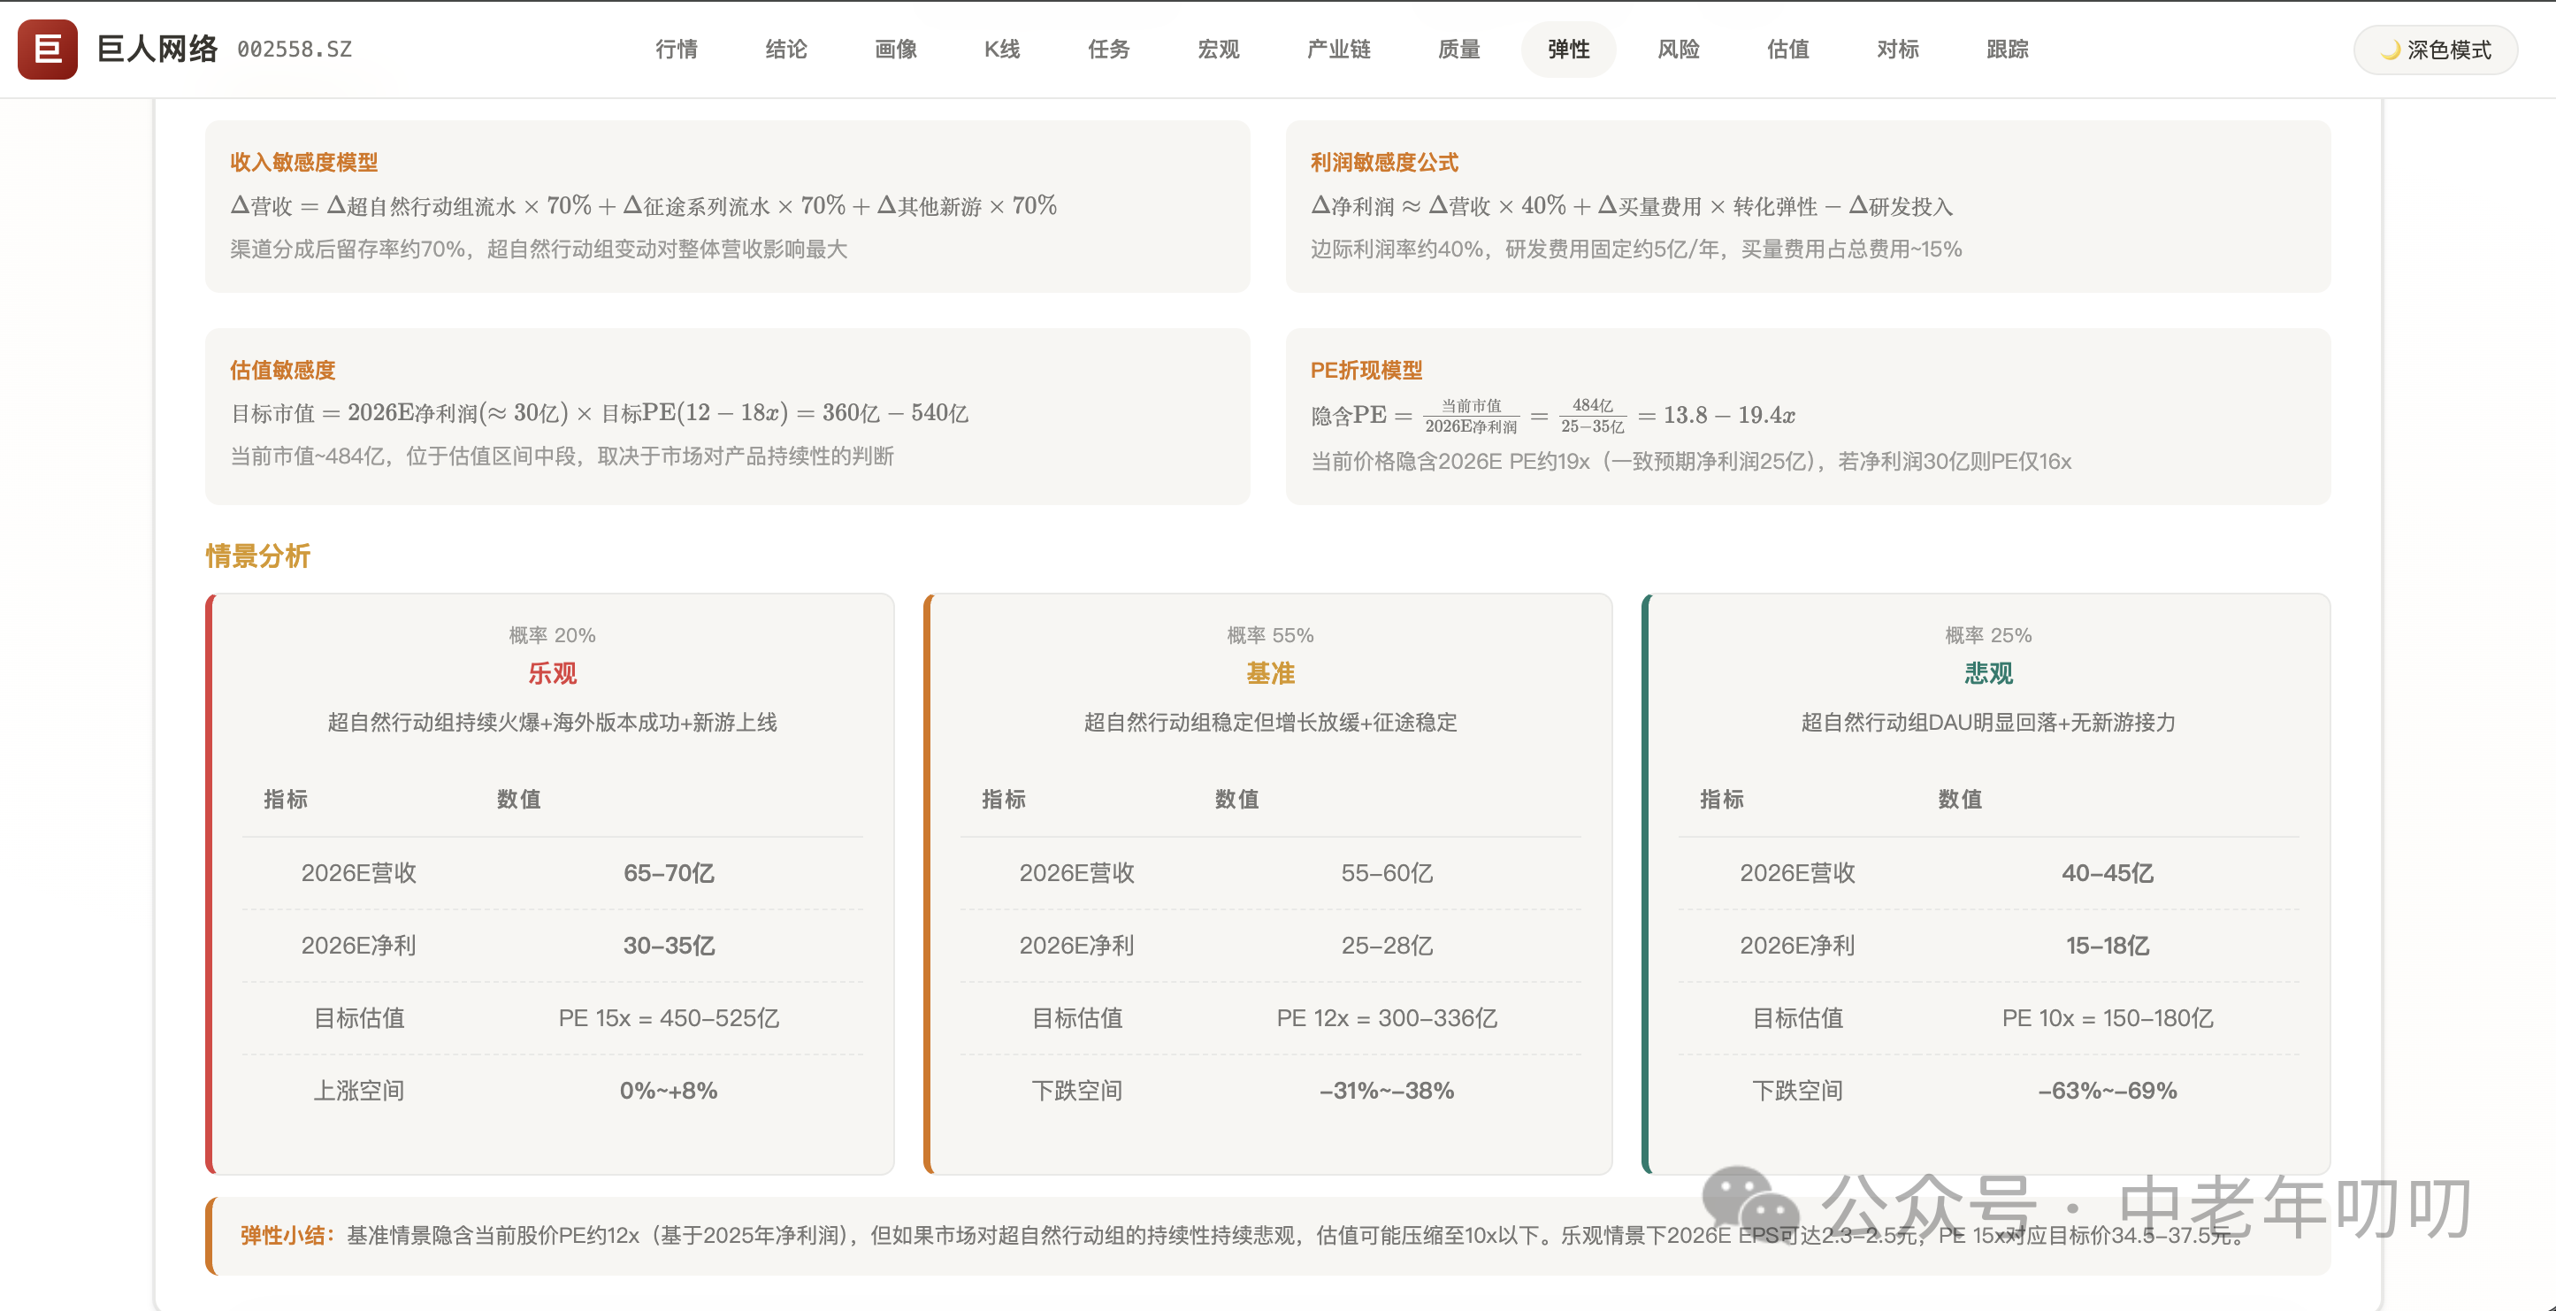Open the 行情 tab
Viewport: 2556px width, 1311px height.
point(677,49)
